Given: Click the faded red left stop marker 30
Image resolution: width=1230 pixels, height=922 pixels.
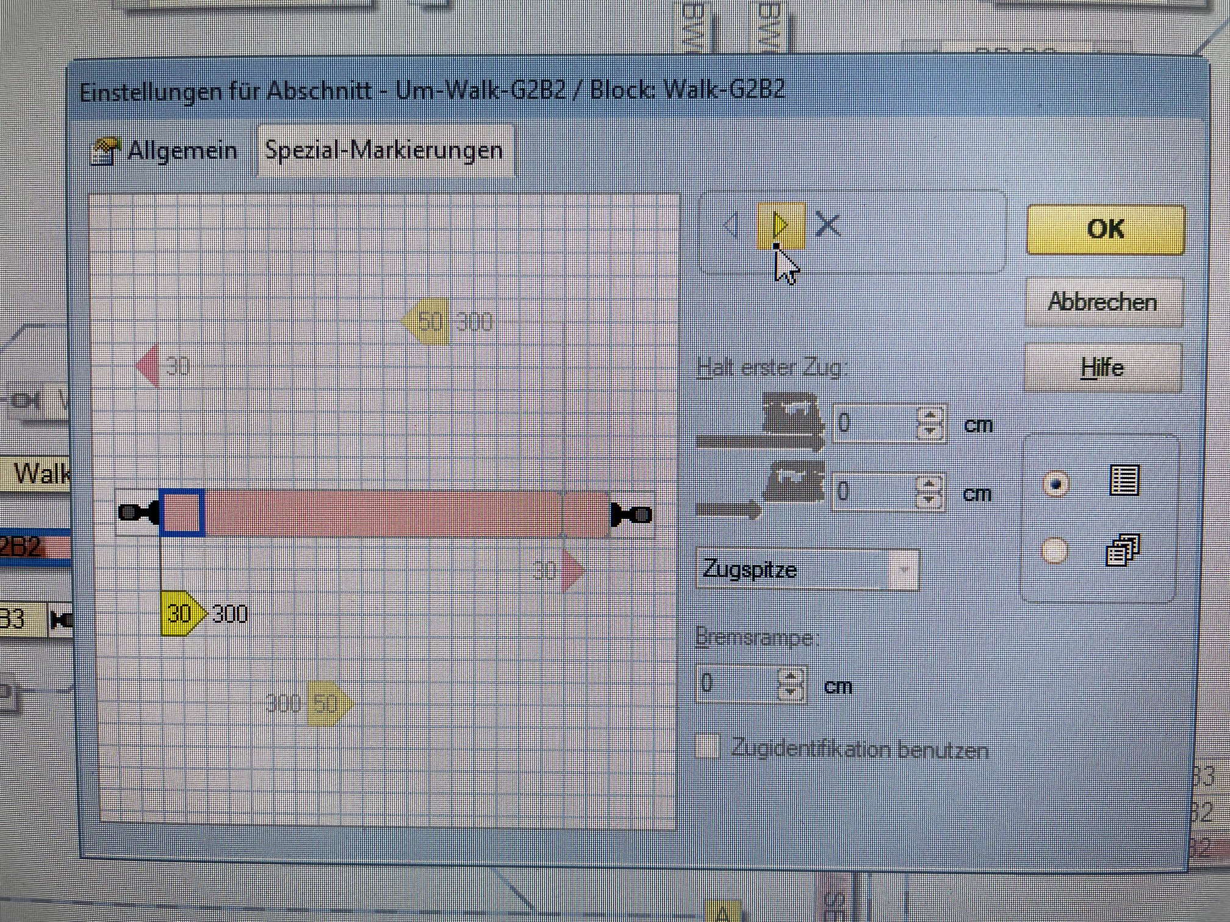Looking at the screenshot, I should click(x=149, y=366).
